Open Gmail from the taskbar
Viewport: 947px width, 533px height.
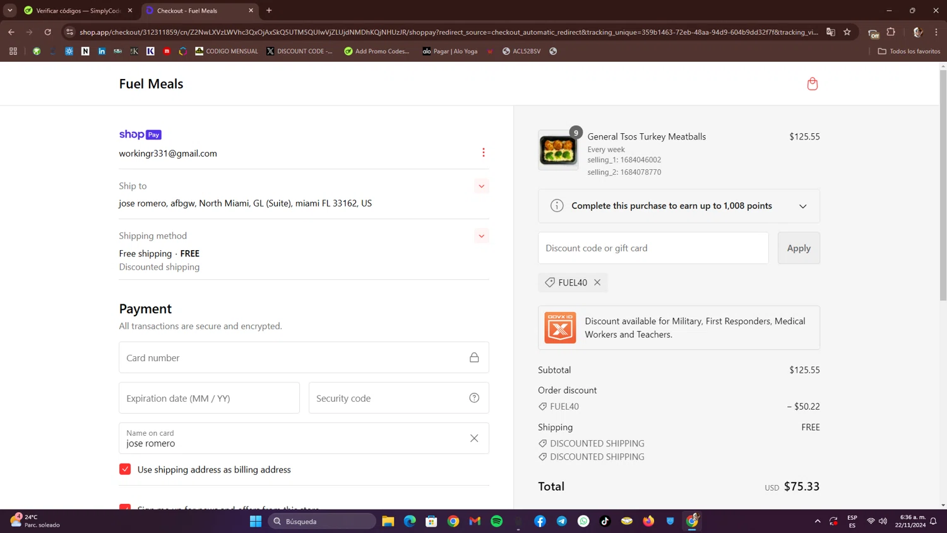[475, 521]
